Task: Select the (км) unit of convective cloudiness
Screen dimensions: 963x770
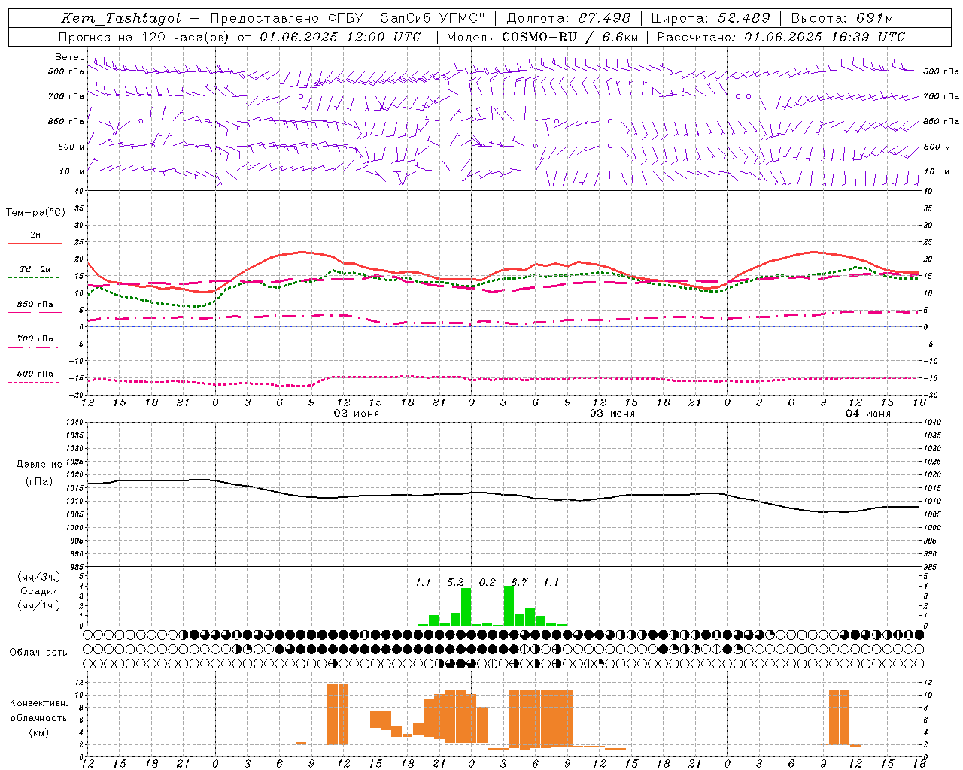Action: 39,732
